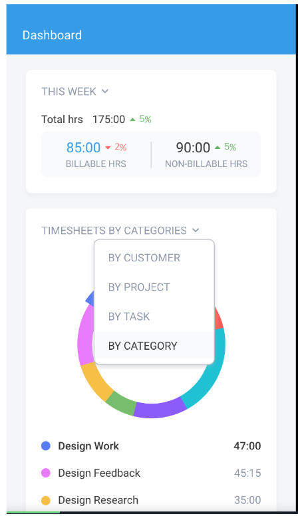Click the purple segment of donut chart
The image size is (298, 516).
[160, 409]
